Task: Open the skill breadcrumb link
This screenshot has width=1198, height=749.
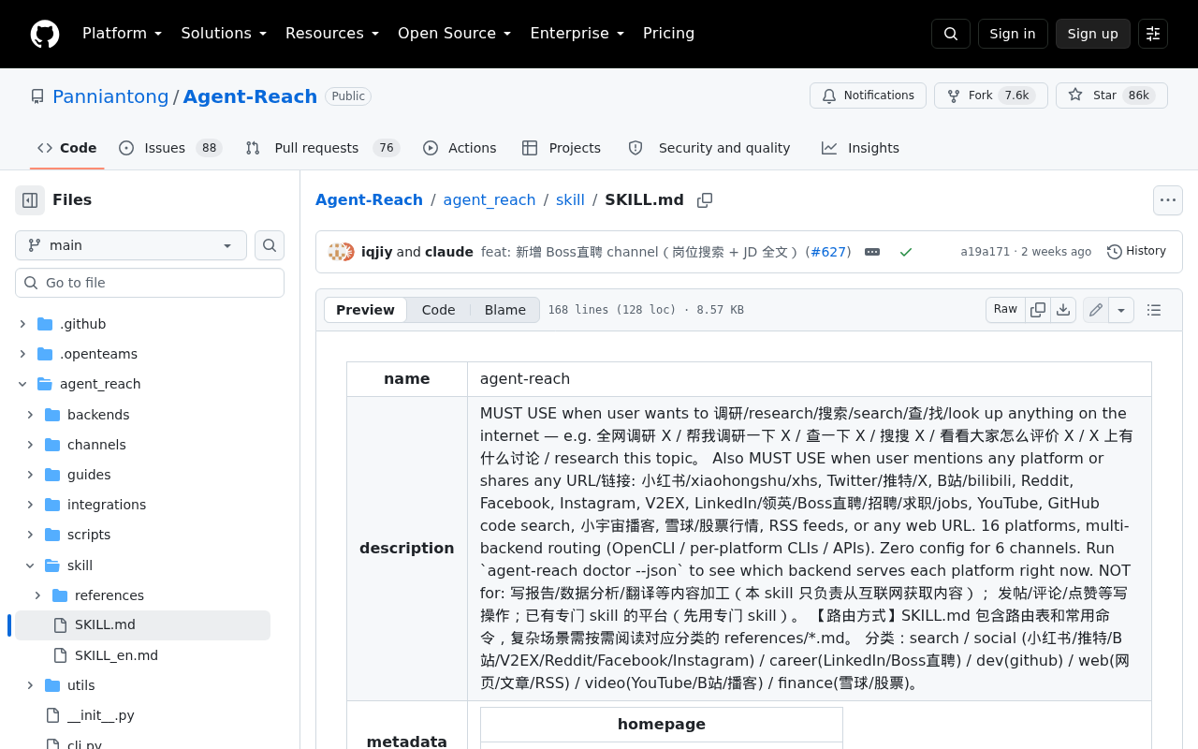Action: [x=570, y=200]
